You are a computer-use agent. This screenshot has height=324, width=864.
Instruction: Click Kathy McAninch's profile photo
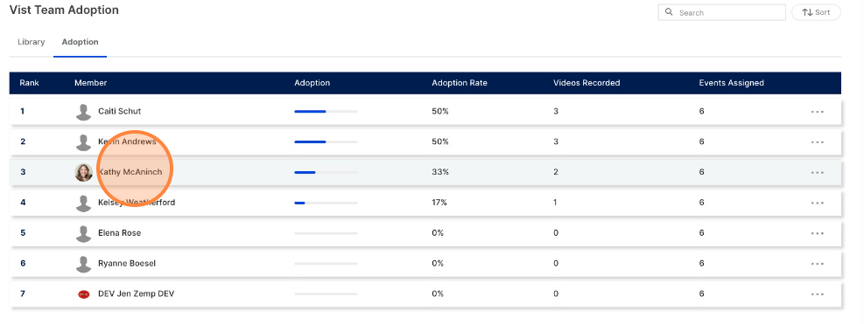pos(84,172)
